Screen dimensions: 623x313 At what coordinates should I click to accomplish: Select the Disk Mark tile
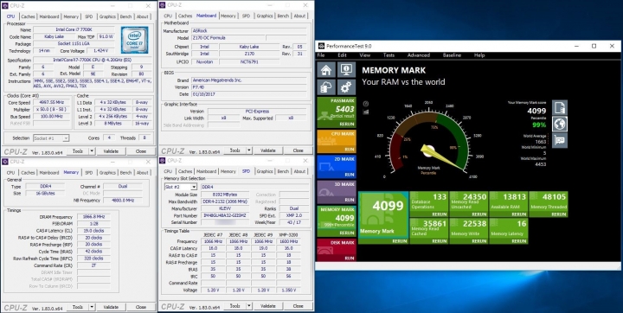click(337, 250)
